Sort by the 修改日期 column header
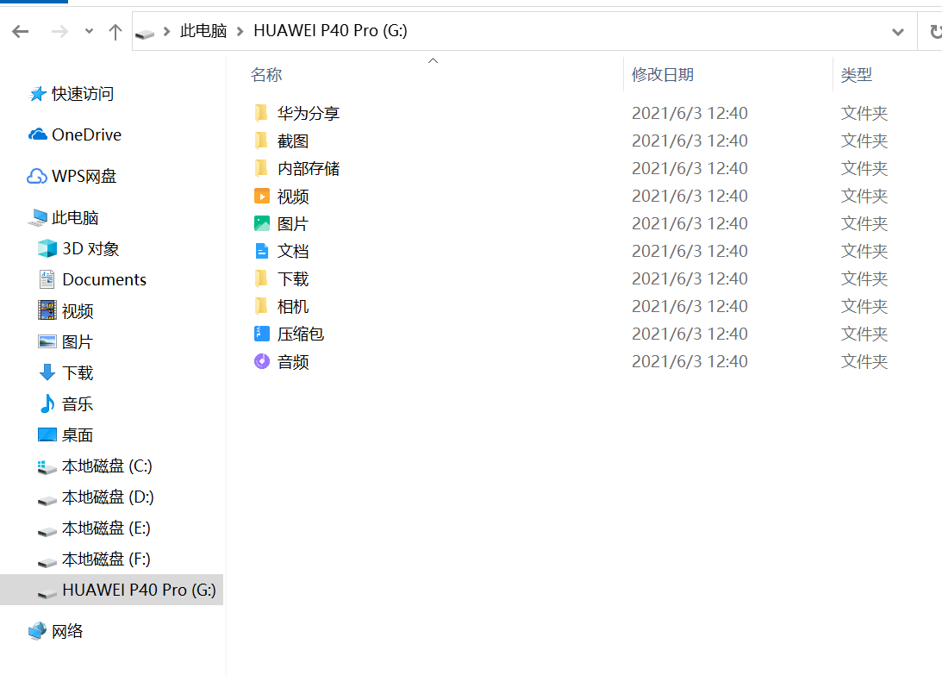Viewport: 942px width, 675px height. pyautogui.click(x=663, y=74)
